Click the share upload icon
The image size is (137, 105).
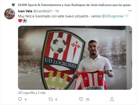coord(112,99)
